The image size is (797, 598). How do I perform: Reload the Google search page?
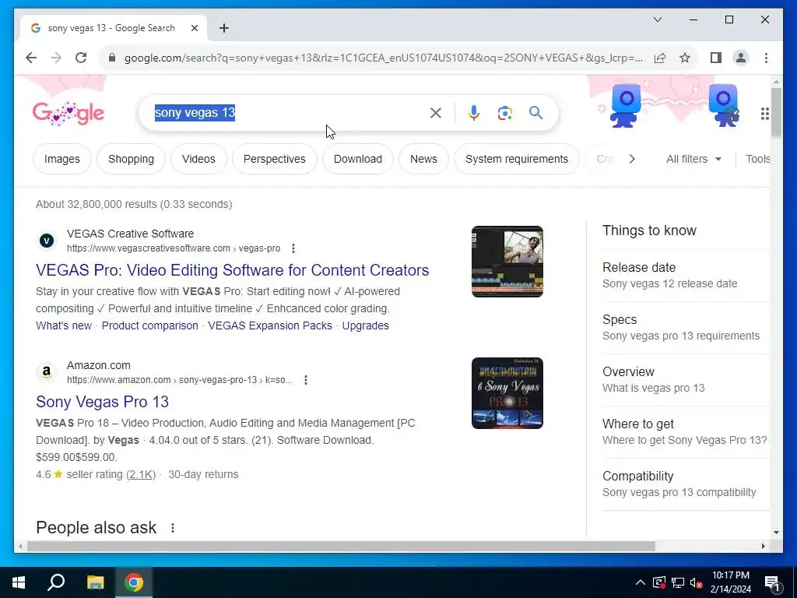point(81,58)
